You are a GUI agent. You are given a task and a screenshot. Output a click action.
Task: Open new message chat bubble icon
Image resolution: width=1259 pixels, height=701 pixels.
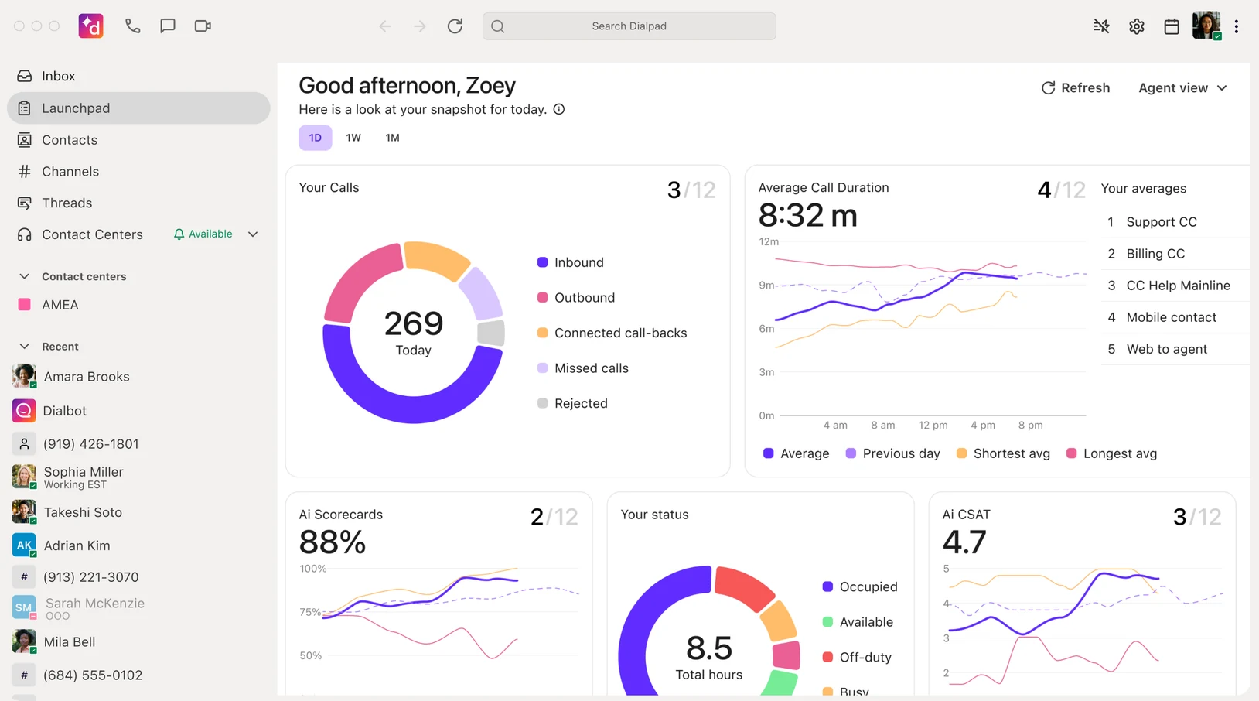[x=167, y=26]
